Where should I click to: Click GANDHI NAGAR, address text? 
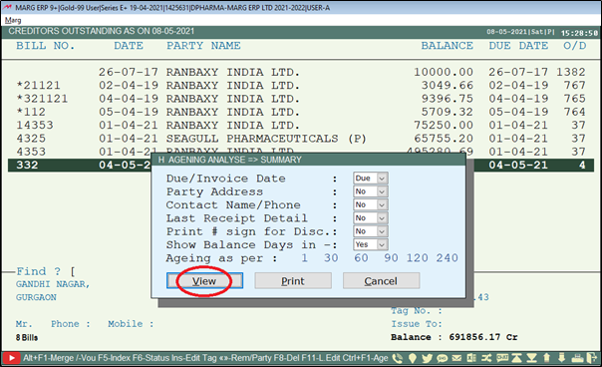53,284
